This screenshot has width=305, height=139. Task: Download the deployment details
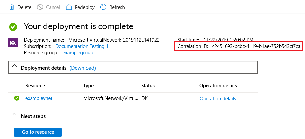tap(82, 68)
